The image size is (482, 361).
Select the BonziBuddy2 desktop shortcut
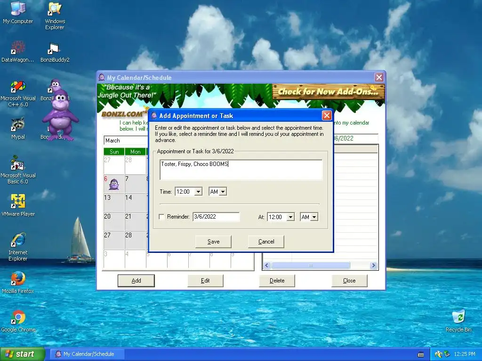point(55,52)
